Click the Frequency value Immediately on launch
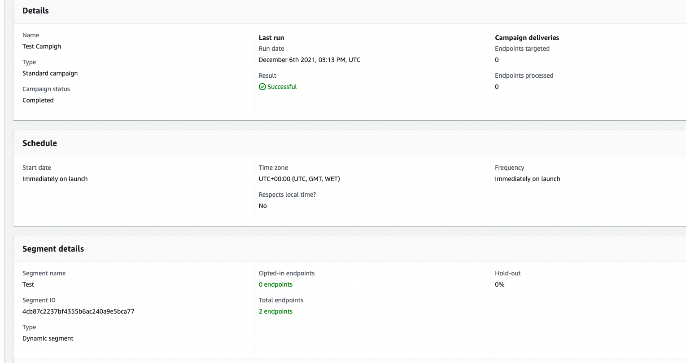686x363 pixels. [x=528, y=178]
